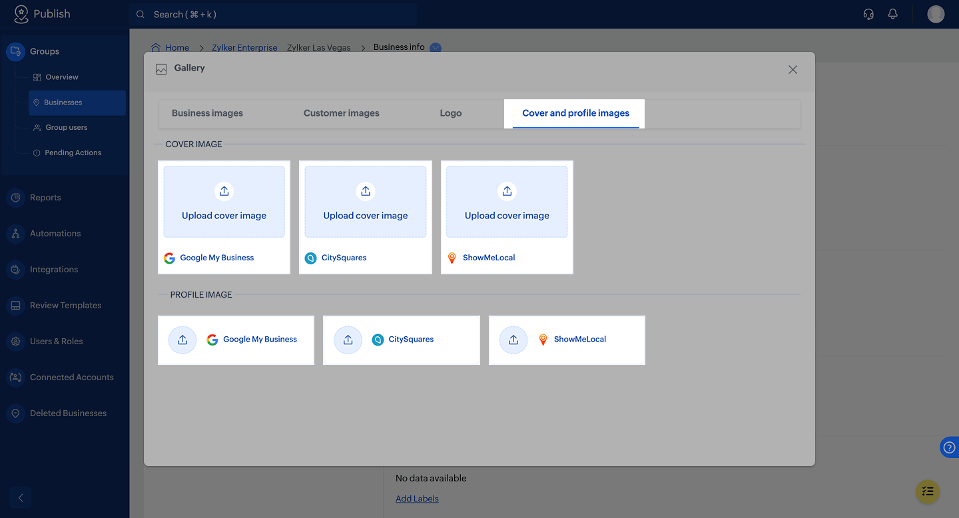The width and height of the screenshot is (959, 518).
Task: Select Pending Actions in the sidebar
Action: click(73, 152)
